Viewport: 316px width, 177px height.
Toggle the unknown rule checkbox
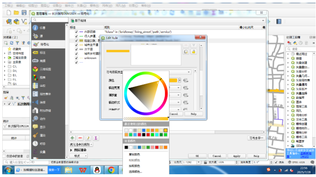click(x=76, y=58)
